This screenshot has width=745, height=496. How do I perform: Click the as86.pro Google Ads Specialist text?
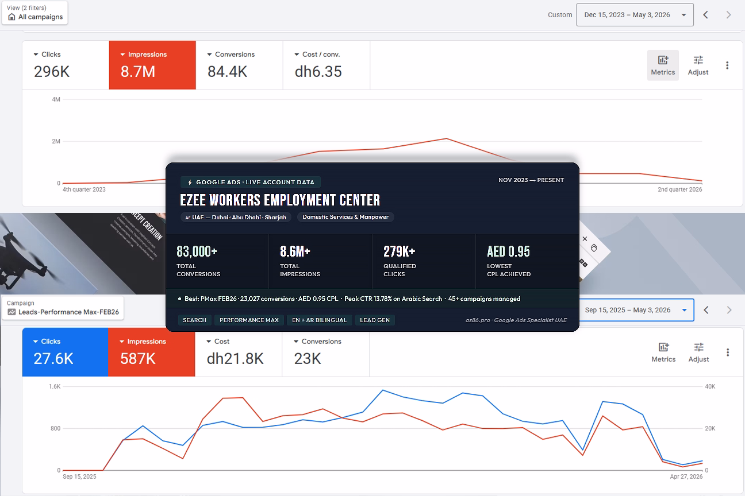tap(516, 320)
